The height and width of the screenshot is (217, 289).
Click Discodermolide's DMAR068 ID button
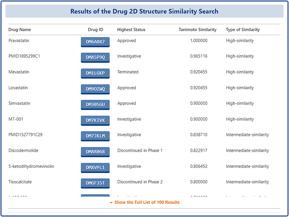95,152
